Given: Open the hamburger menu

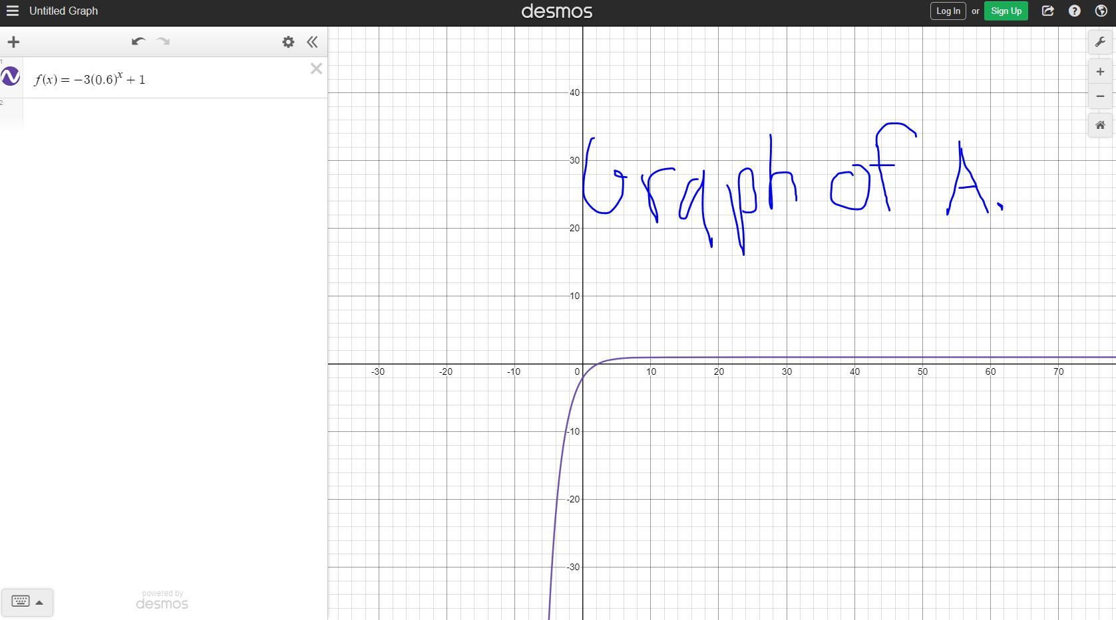Looking at the screenshot, I should click(12, 11).
